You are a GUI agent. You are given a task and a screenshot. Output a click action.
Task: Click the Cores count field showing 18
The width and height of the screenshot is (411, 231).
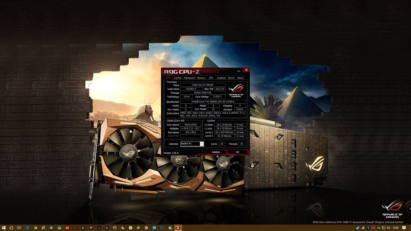(222, 144)
